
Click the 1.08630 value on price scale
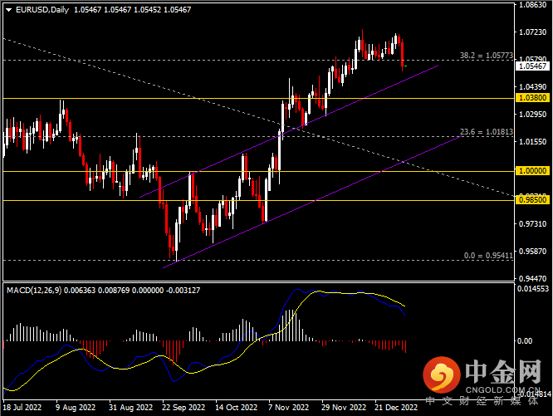(531, 5)
